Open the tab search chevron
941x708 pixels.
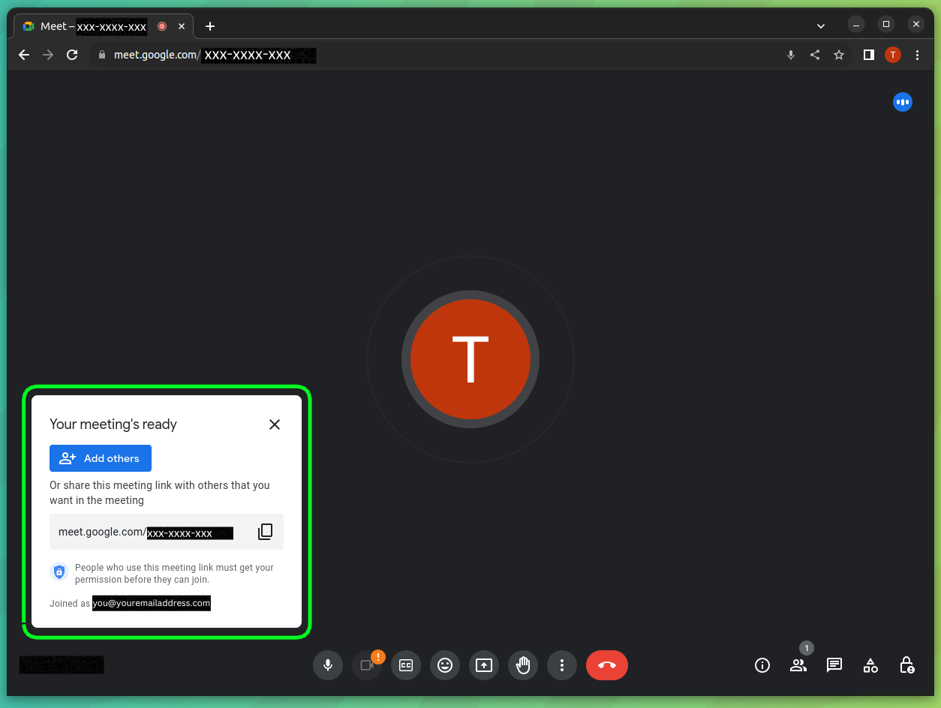pyautogui.click(x=820, y=25)
